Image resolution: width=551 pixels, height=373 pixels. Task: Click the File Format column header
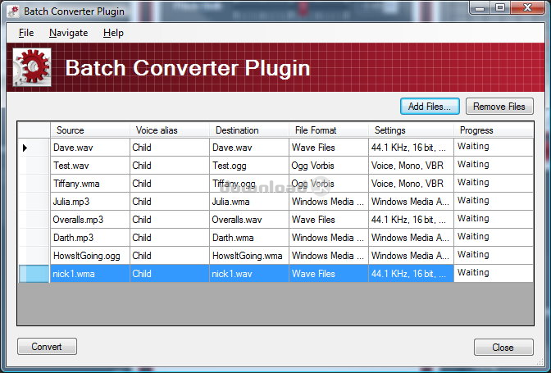pos(328,130)
